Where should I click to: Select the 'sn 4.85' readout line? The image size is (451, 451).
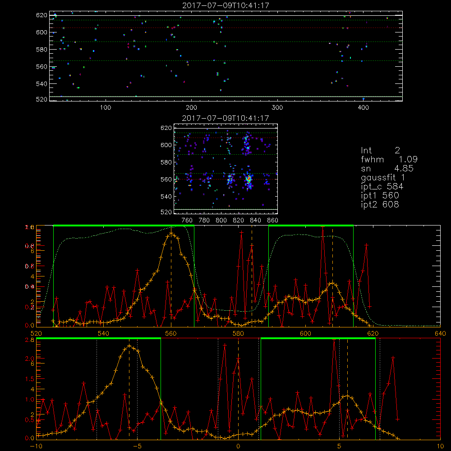coord(387,169)
